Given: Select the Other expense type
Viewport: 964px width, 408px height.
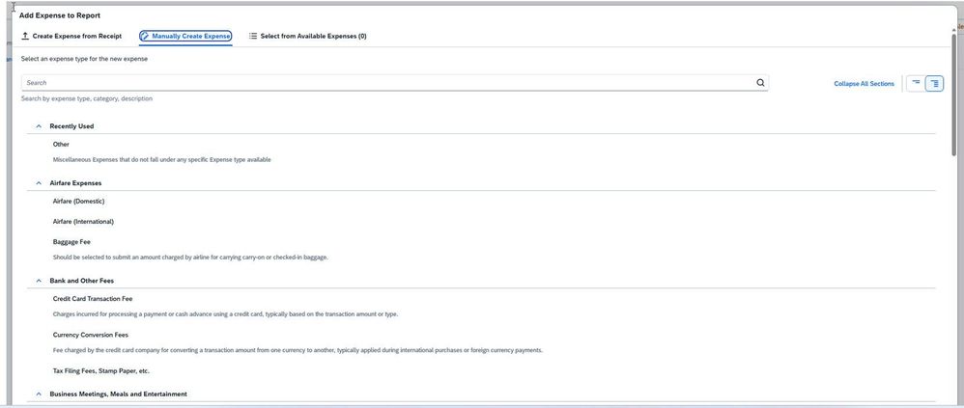Looking at the screenshot, I should point(61,144).
